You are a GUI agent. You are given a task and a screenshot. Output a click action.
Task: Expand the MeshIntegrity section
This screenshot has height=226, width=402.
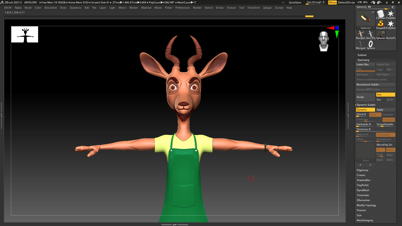tap(365, 220)
